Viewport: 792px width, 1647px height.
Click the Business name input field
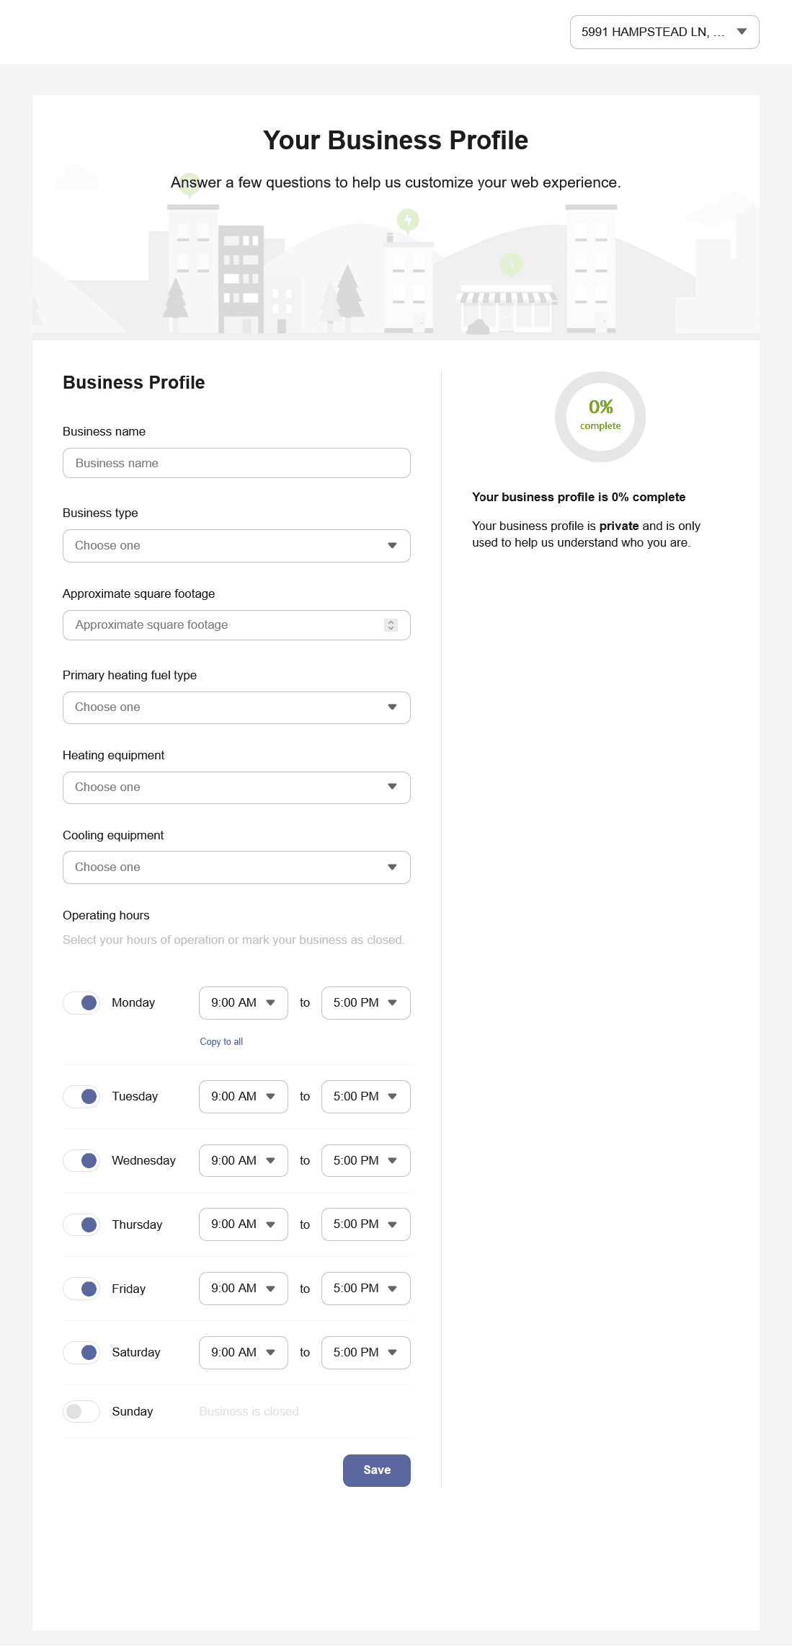click(x=236, y=463)
